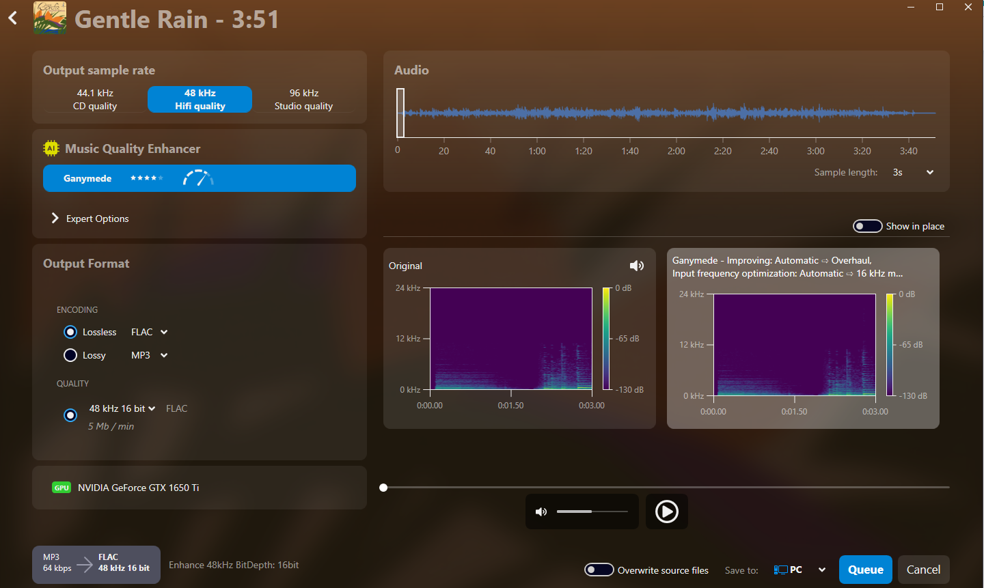Select the Lossy encoding radio button
This screenshot has height=588, width=984.
click(70, 354)
